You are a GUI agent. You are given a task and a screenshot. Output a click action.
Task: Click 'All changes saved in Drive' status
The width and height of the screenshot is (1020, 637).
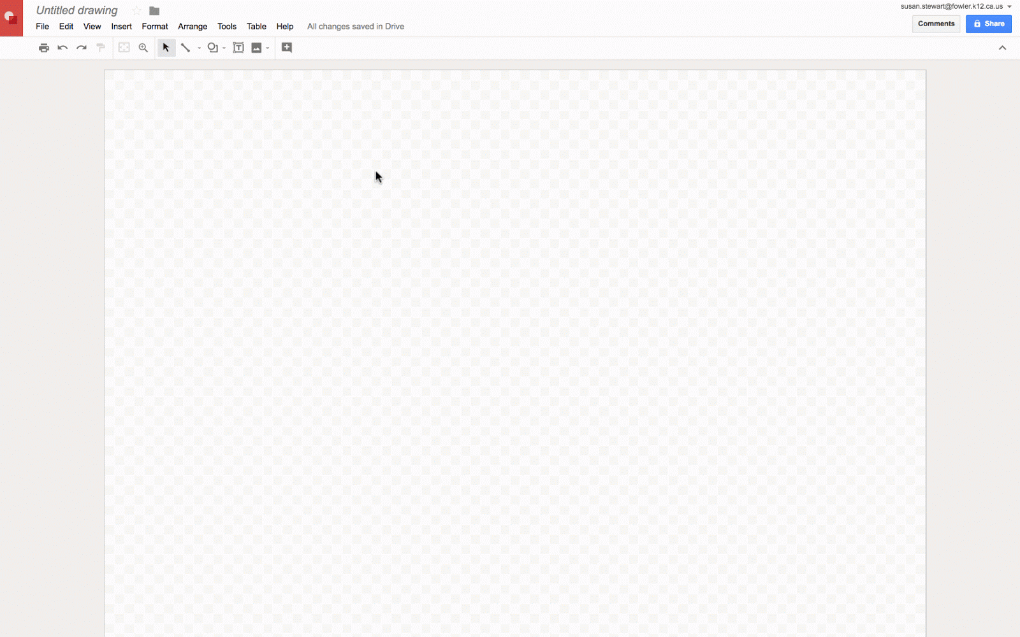356,26
